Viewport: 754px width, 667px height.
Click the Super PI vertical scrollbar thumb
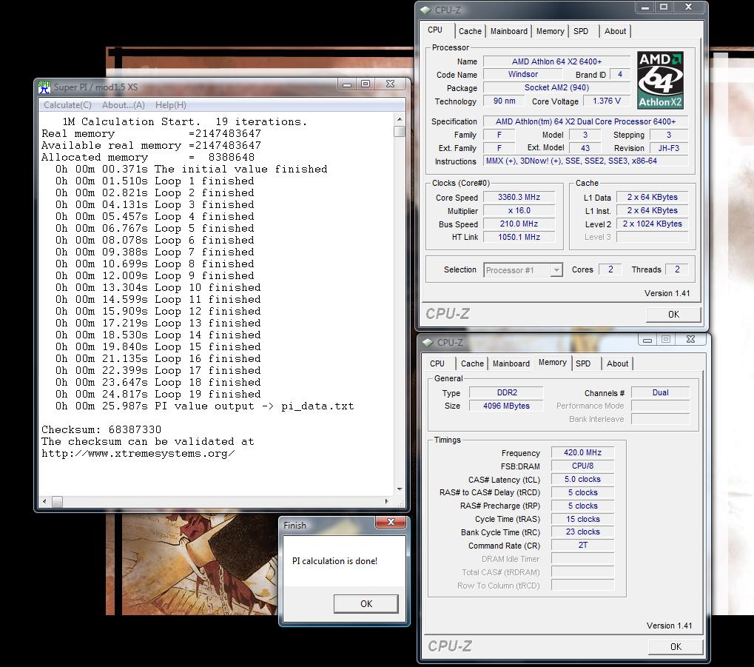[399, 131]
